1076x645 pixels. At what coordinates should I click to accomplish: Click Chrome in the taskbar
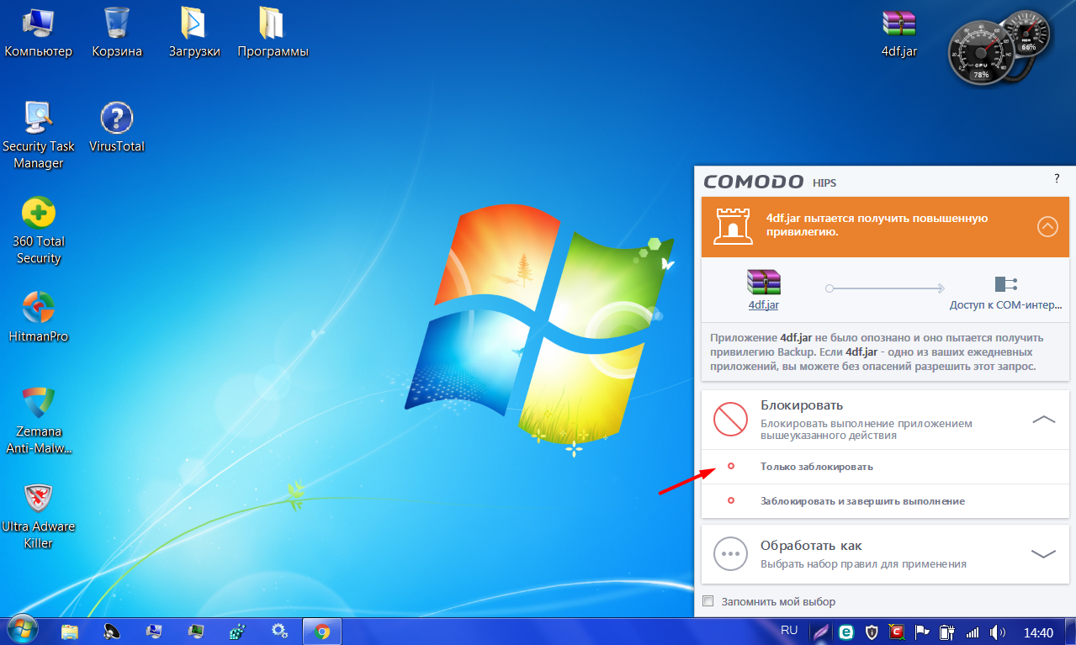pos(321,631)
